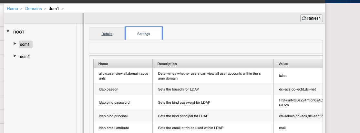Select dom2 in the domain tree

point(25,57)
